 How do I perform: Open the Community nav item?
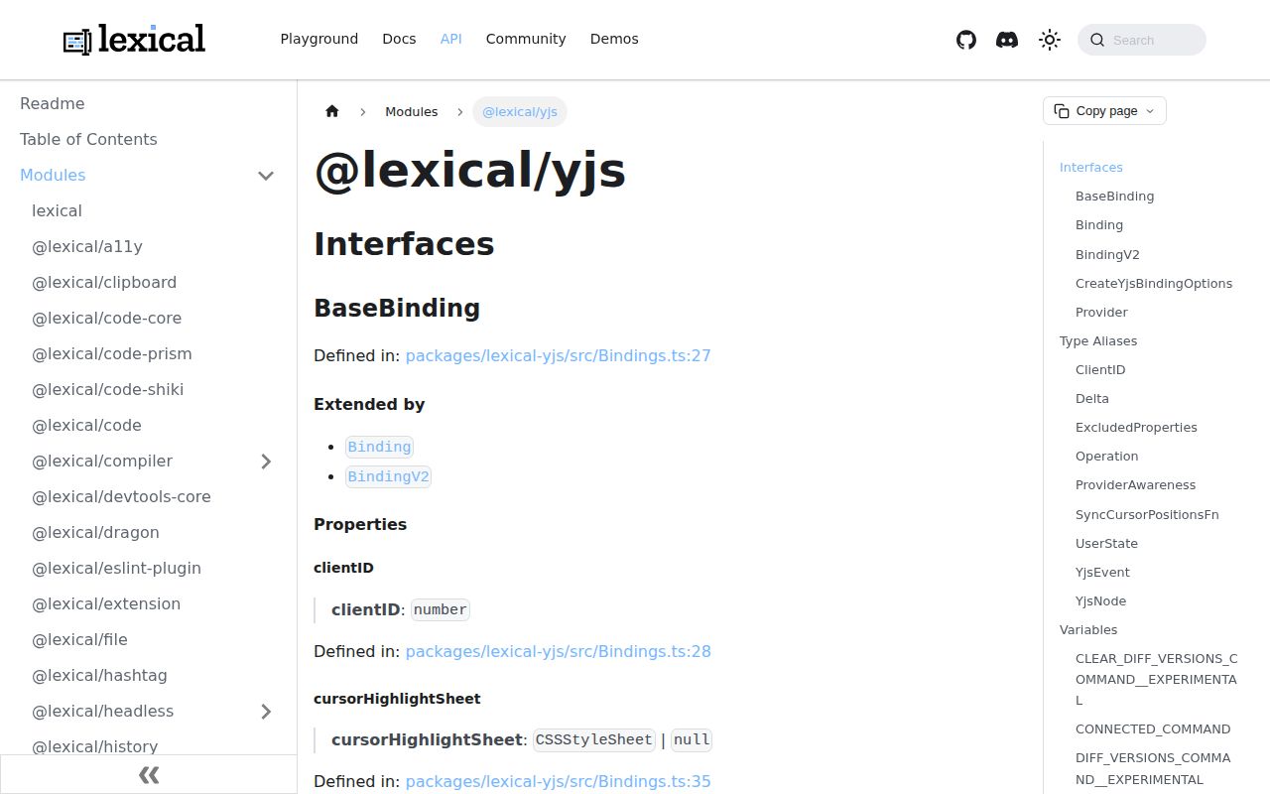pos(526,39)
